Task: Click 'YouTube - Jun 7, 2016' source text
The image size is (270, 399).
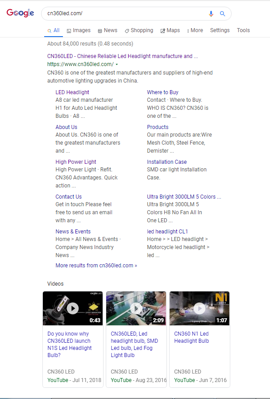Action: click(200, 380)
